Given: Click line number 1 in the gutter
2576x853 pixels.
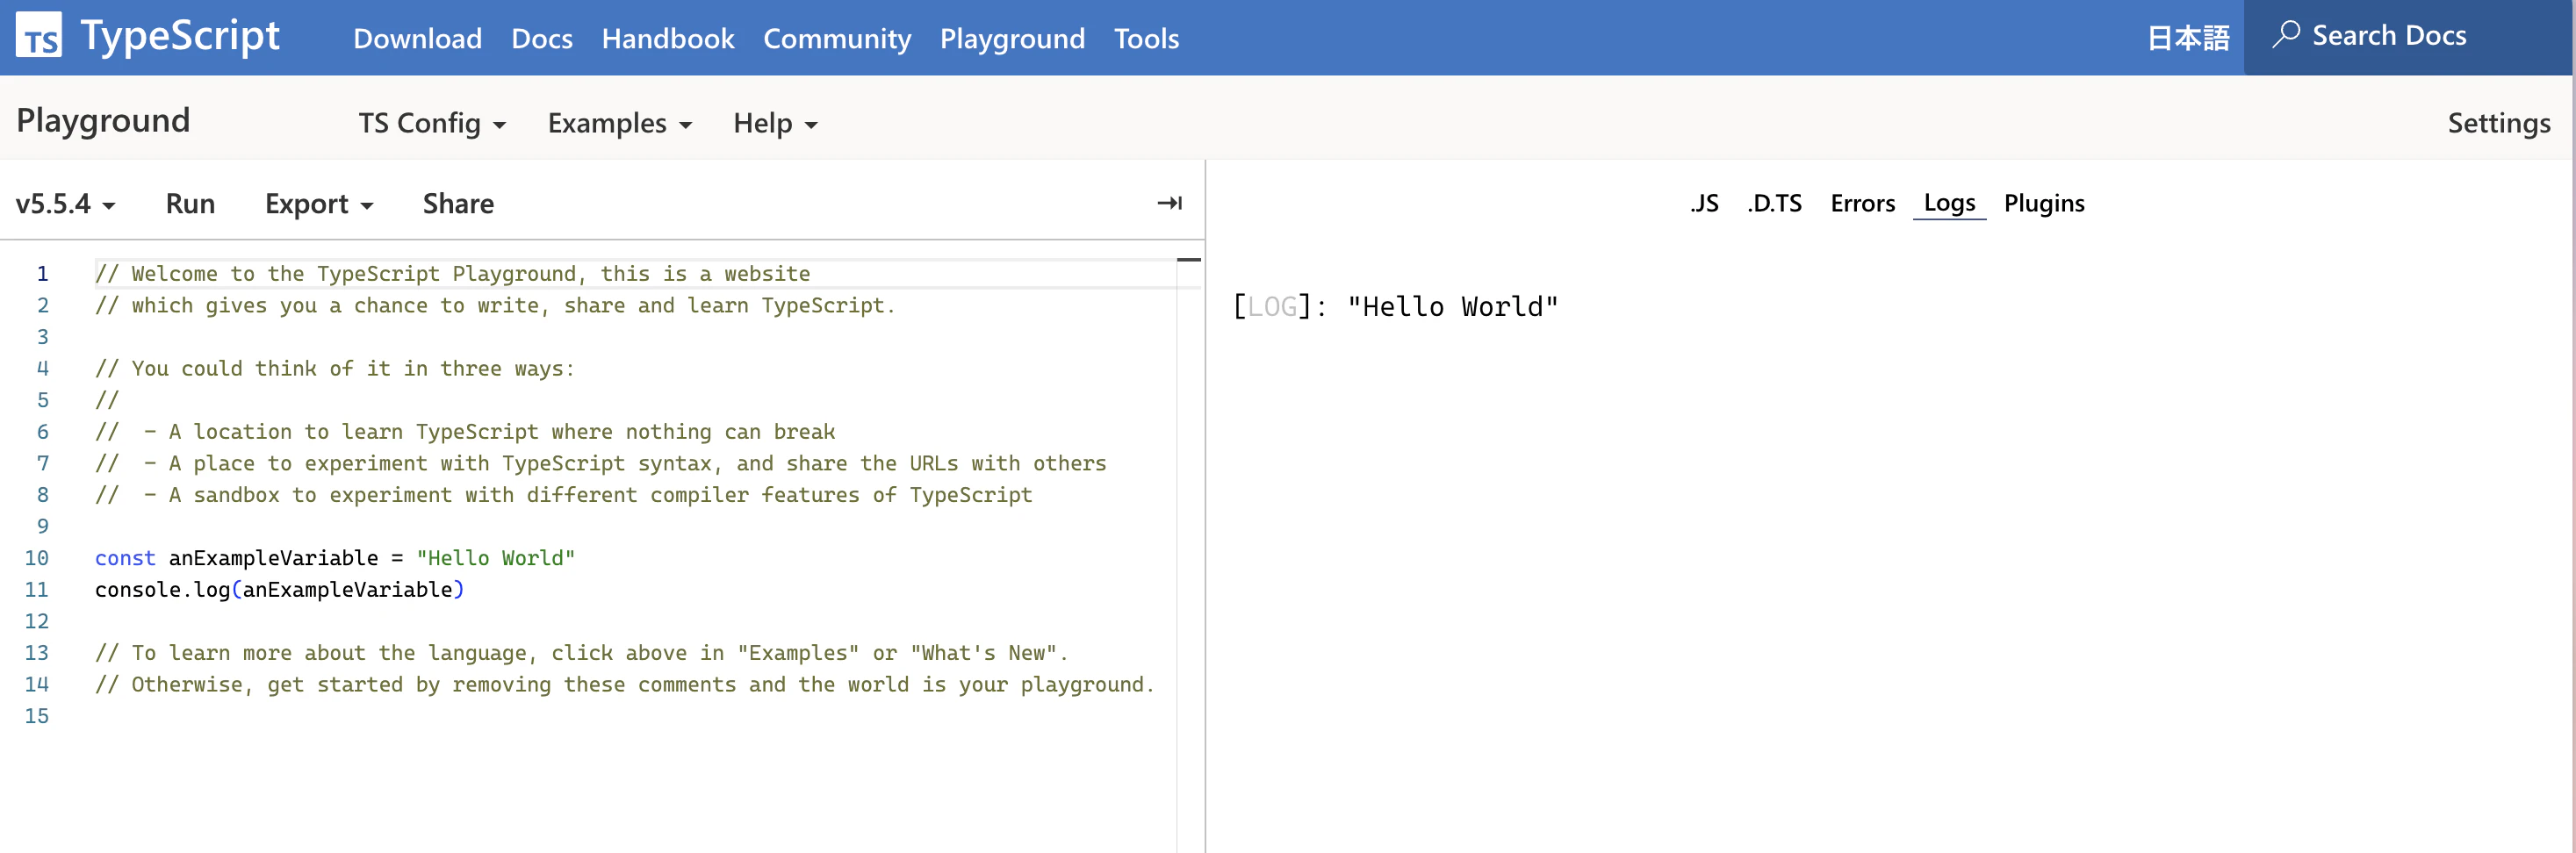Looking at the screenshot, I should pyautogui.click(x=42, y=274).
